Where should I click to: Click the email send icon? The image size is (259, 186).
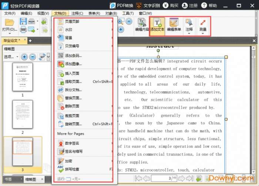31,30
